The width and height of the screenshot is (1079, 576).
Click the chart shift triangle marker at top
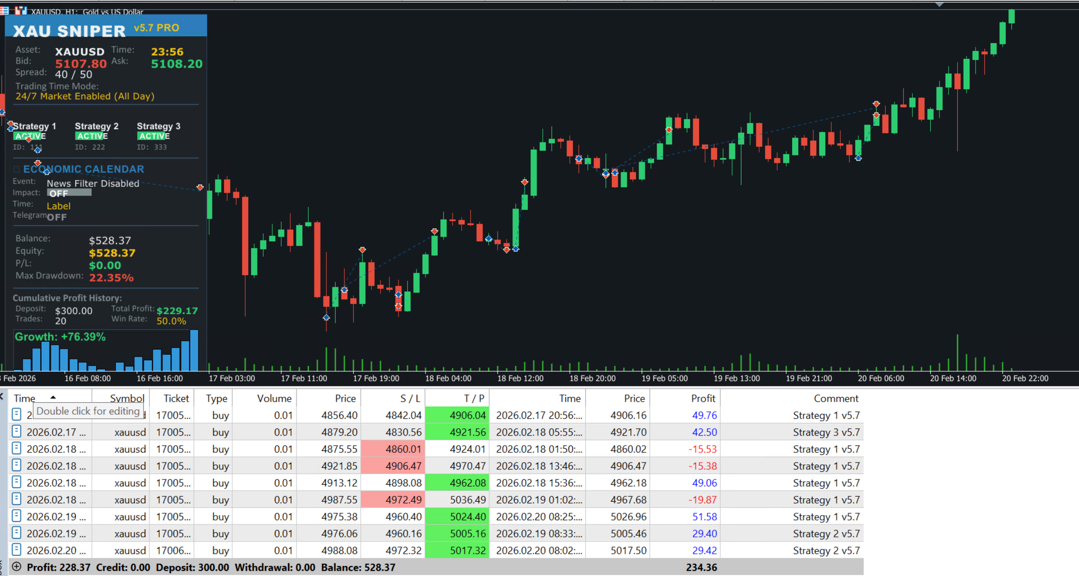click(x=939, y=4)
